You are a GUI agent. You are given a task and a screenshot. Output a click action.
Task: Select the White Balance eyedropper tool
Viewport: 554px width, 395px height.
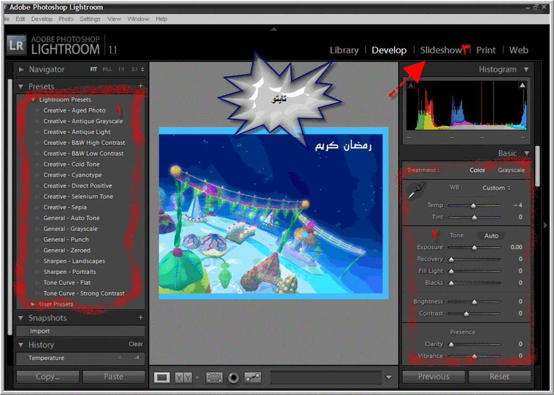coord(417,190)
